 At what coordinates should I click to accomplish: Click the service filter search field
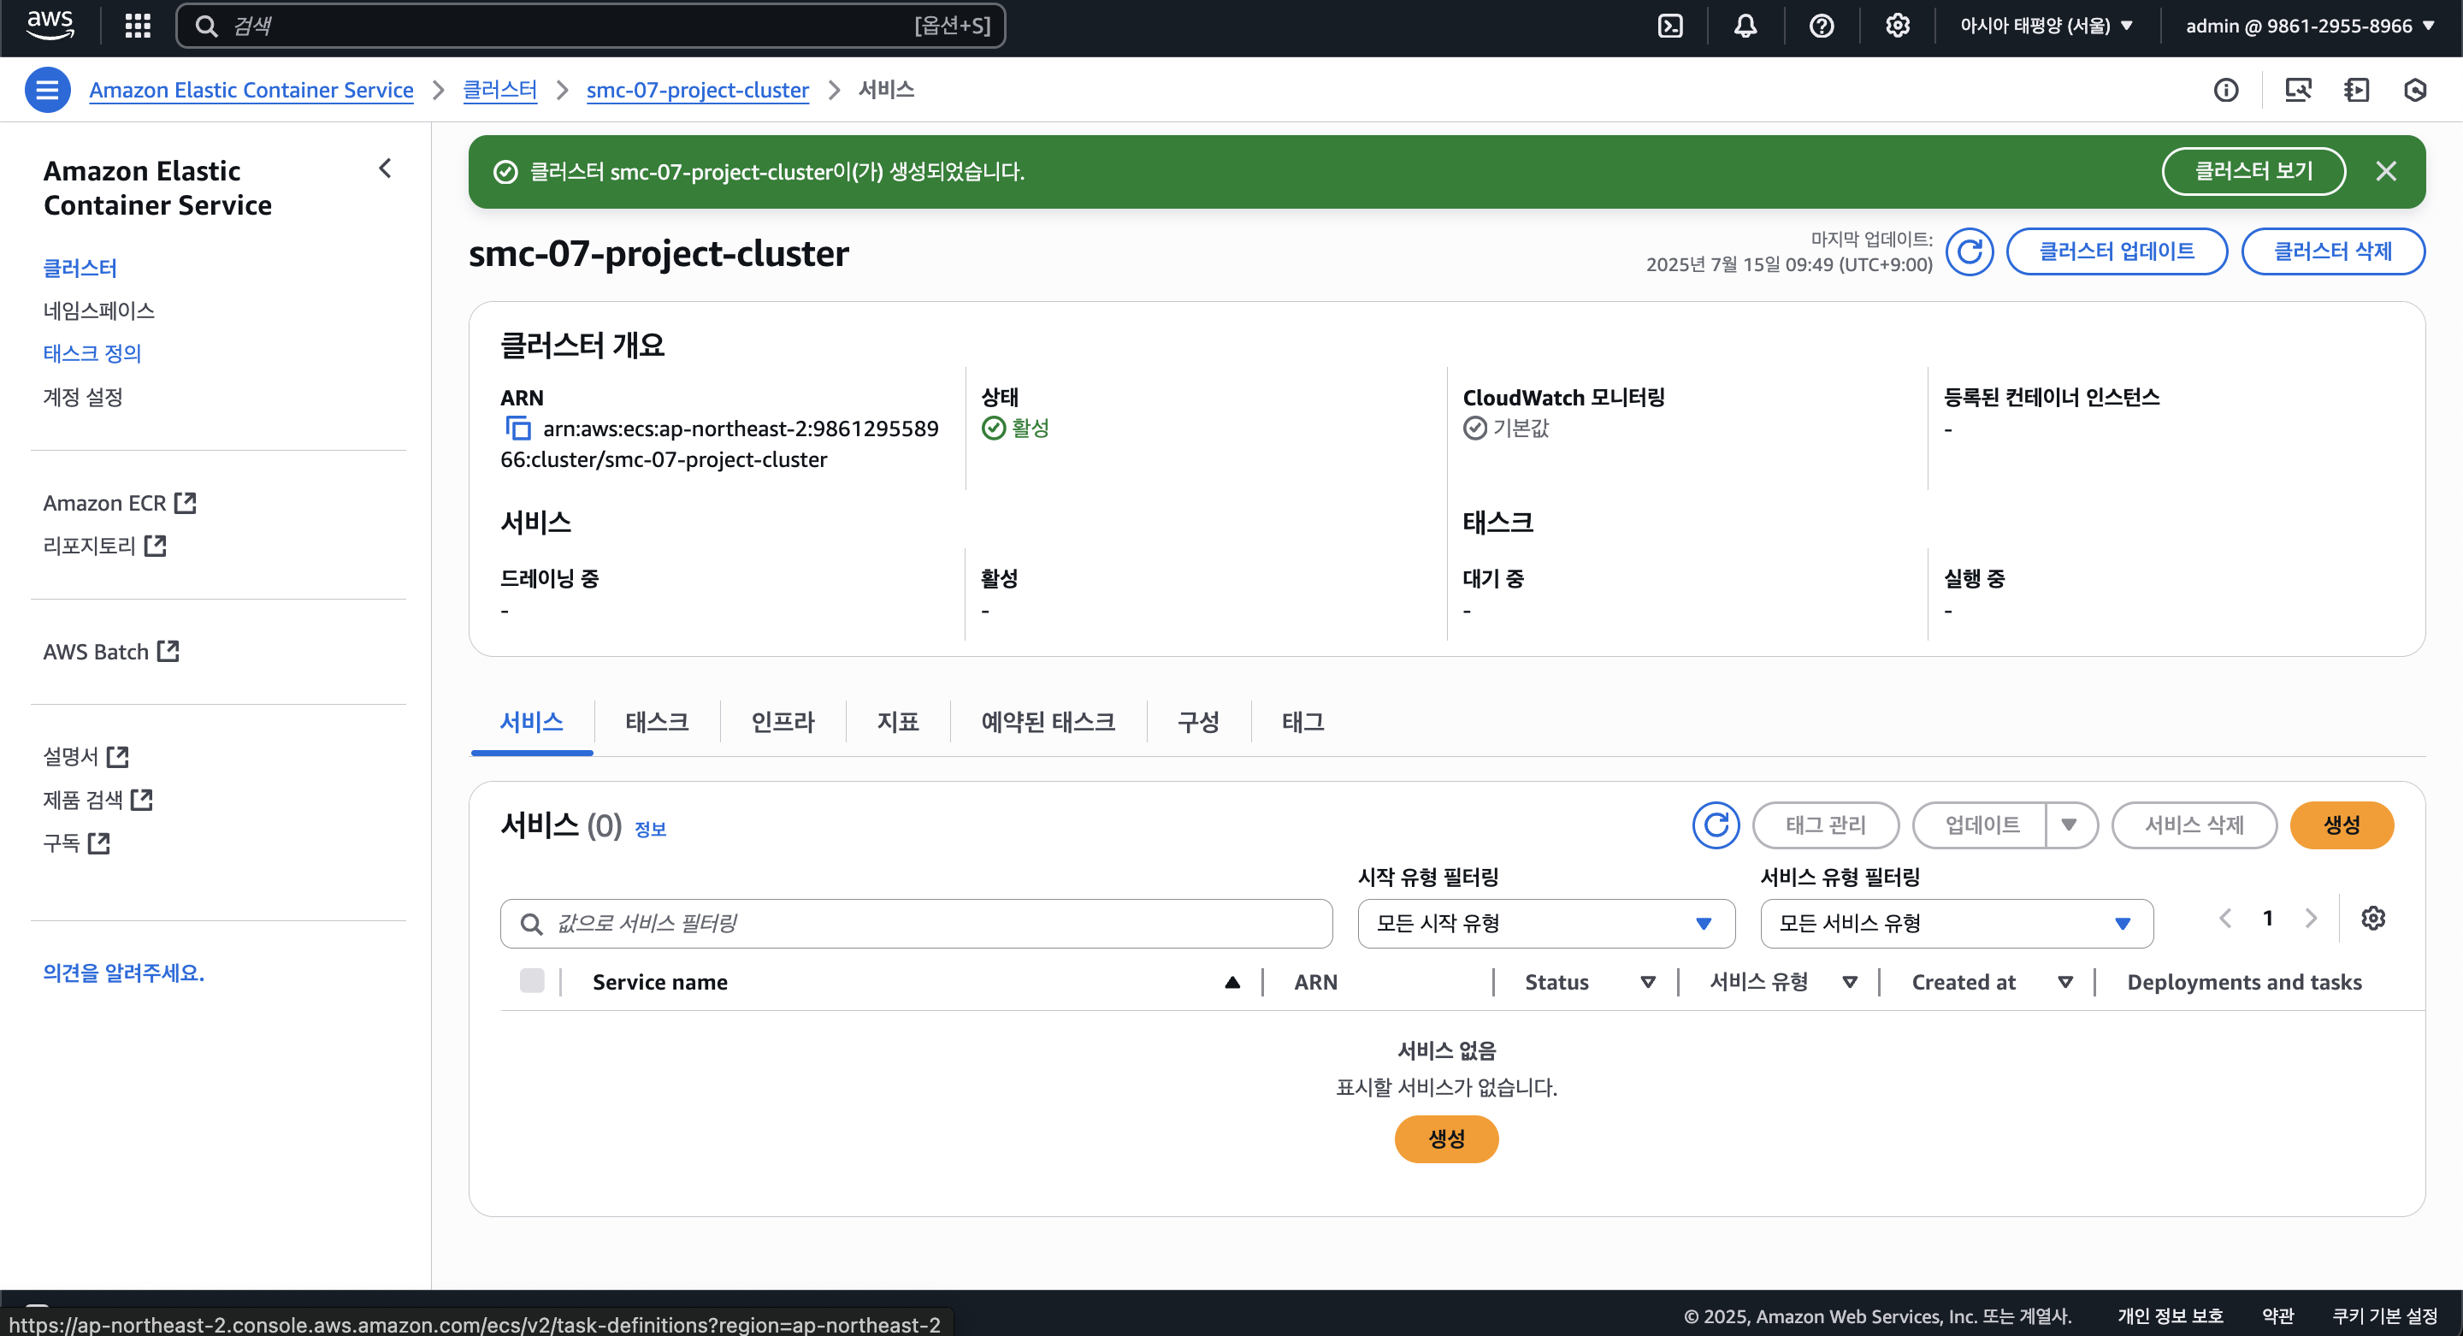coord(915,923)
